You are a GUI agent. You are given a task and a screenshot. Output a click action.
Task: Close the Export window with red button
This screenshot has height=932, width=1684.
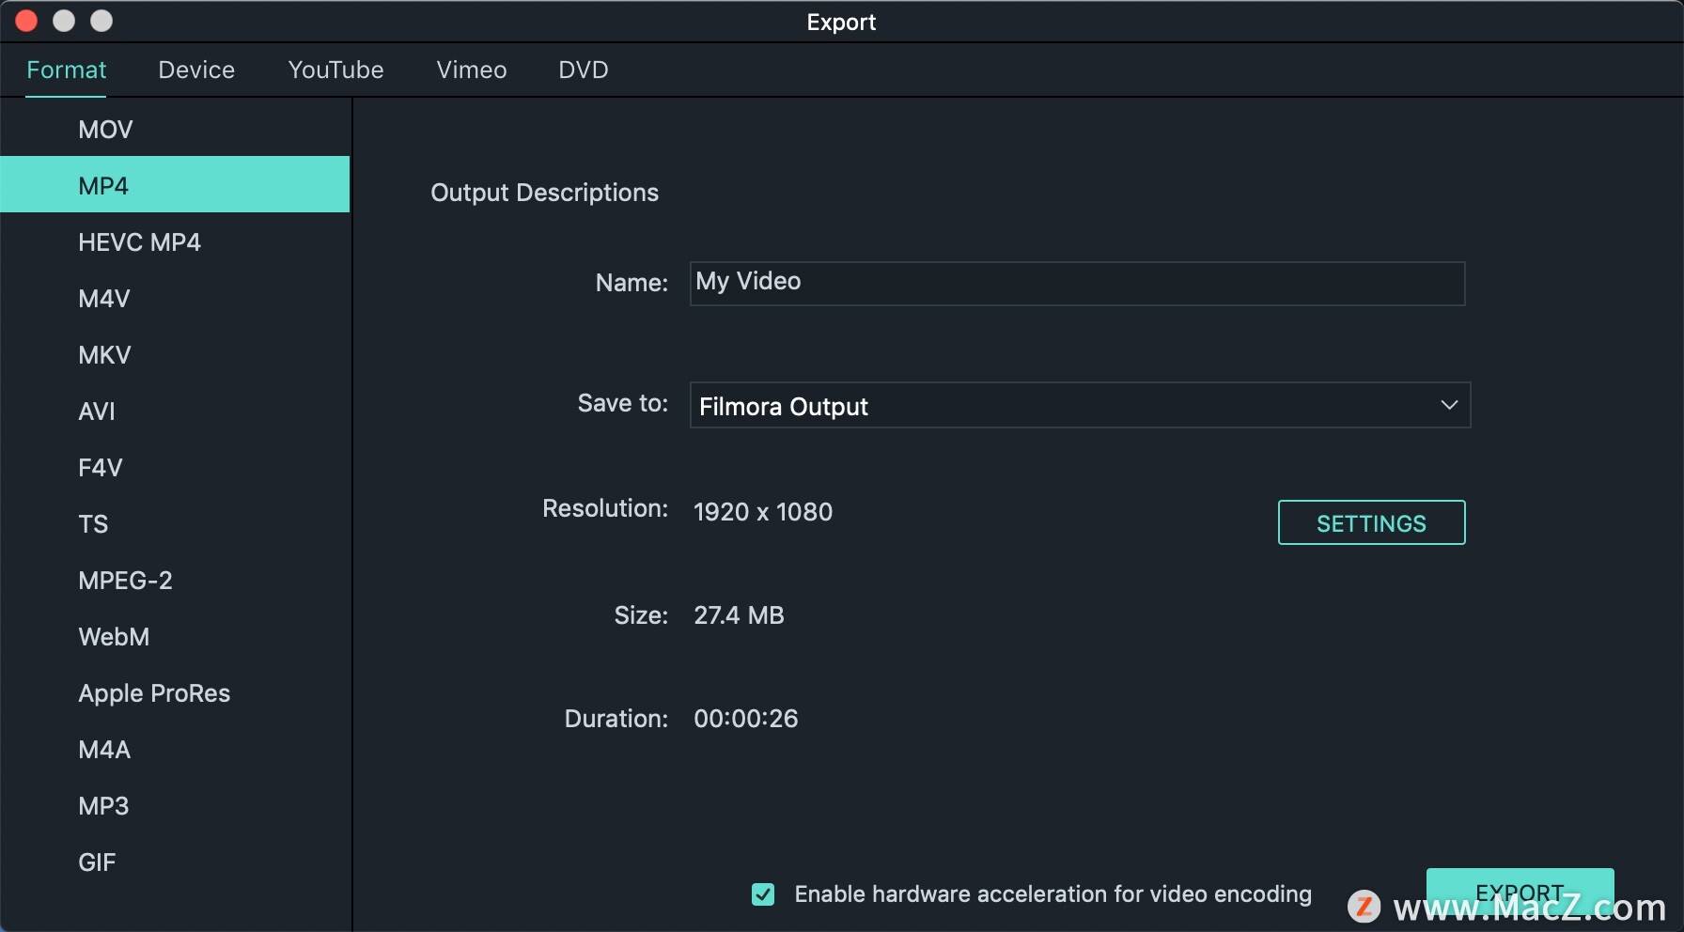[26, 21]
